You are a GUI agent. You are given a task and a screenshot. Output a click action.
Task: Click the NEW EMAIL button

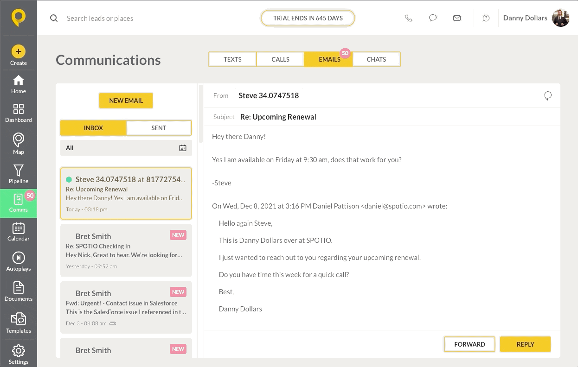(x=126, y=101)
